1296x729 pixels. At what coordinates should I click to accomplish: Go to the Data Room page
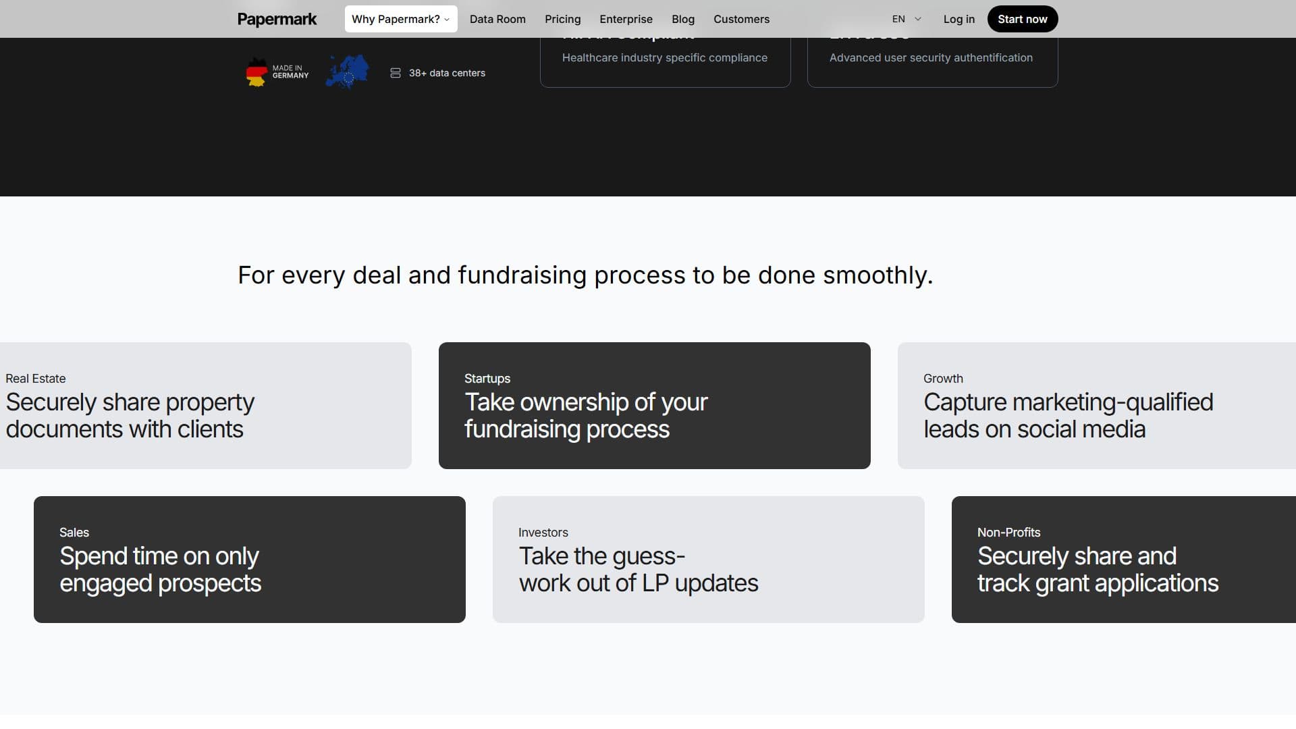point(497,19)
